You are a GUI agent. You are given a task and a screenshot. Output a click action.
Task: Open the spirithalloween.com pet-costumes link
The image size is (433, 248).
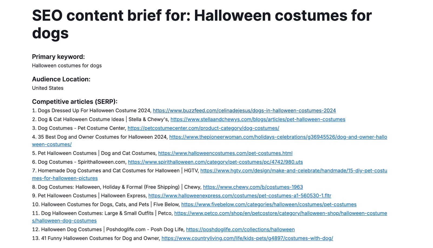[x=215, y=162]
